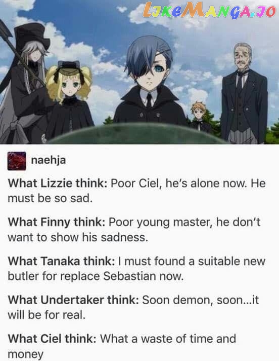Click the text "will be for real."

tap(46, 315)
